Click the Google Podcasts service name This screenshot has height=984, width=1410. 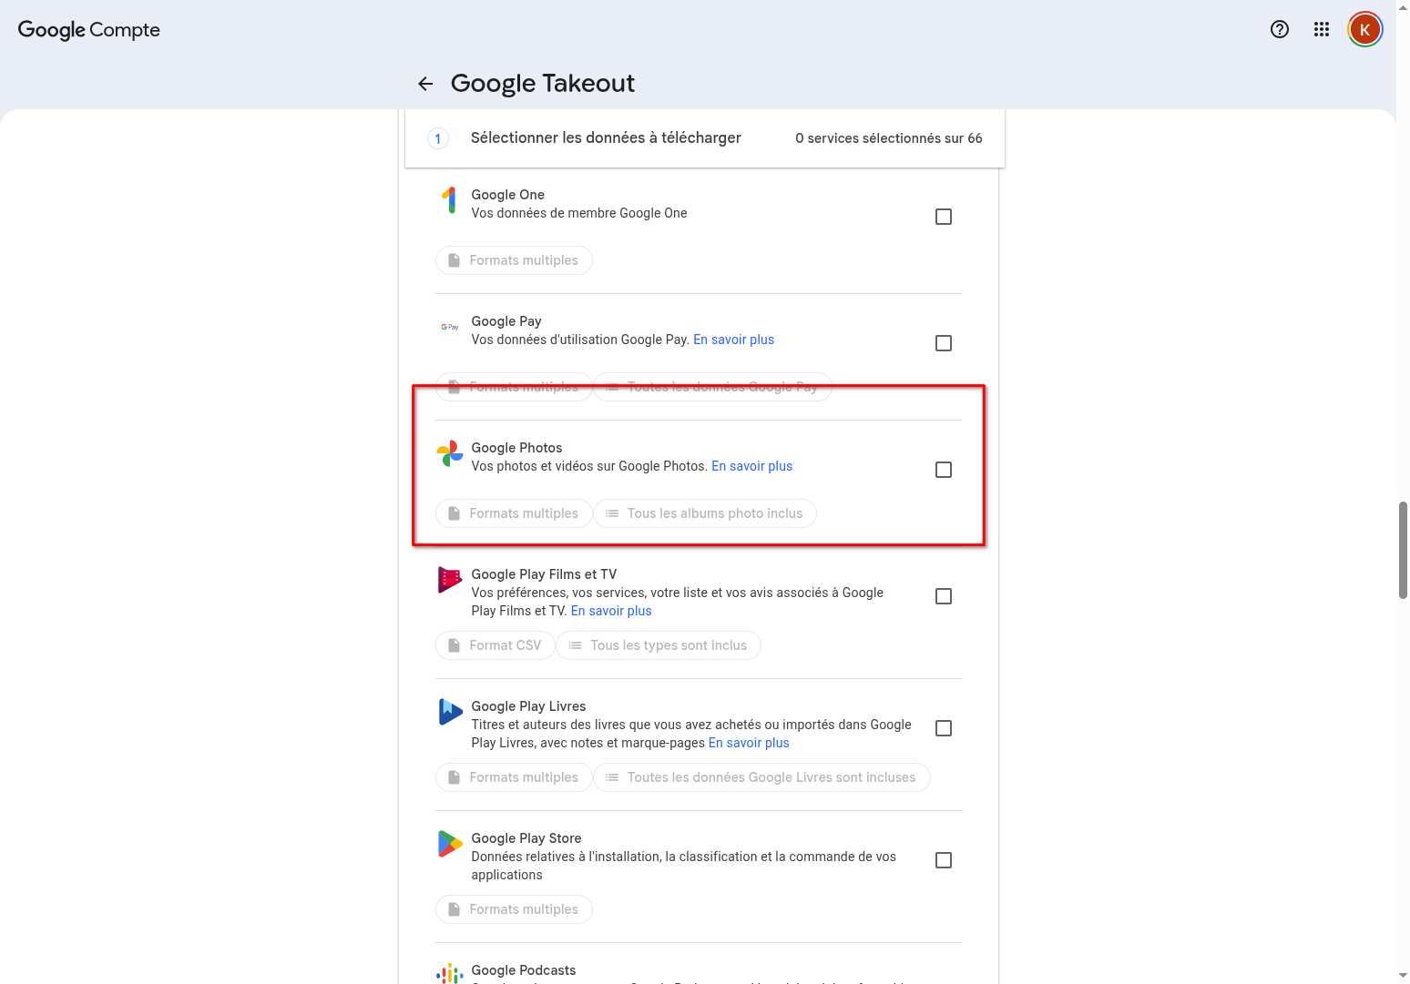(x=524, y=970)
